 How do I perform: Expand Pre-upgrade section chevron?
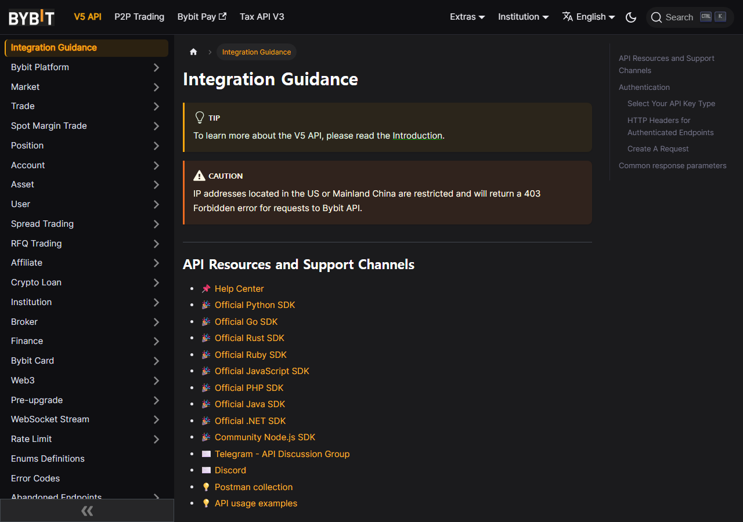coord(156,400)
